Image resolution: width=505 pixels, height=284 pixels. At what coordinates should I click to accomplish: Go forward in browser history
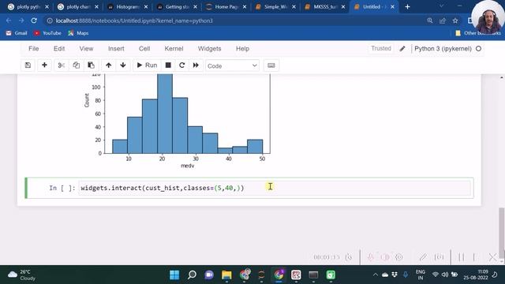21,21
